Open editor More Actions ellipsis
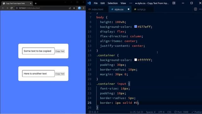The width and height of the screenshot is (202, 114). (200, 9)
